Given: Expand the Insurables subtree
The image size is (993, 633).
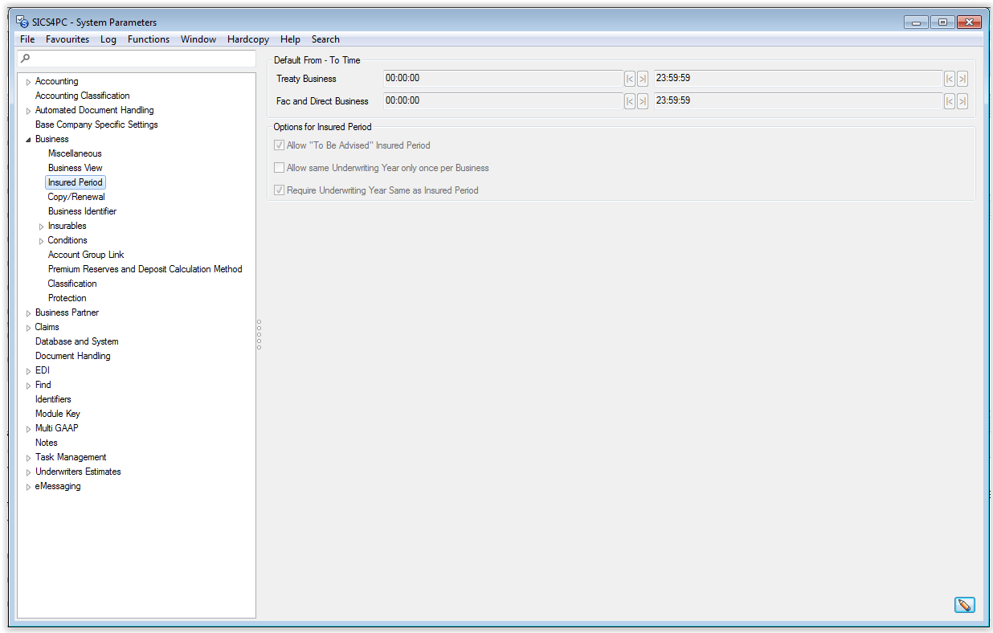Looking at the screenshot, I should [x=41, y=227].
